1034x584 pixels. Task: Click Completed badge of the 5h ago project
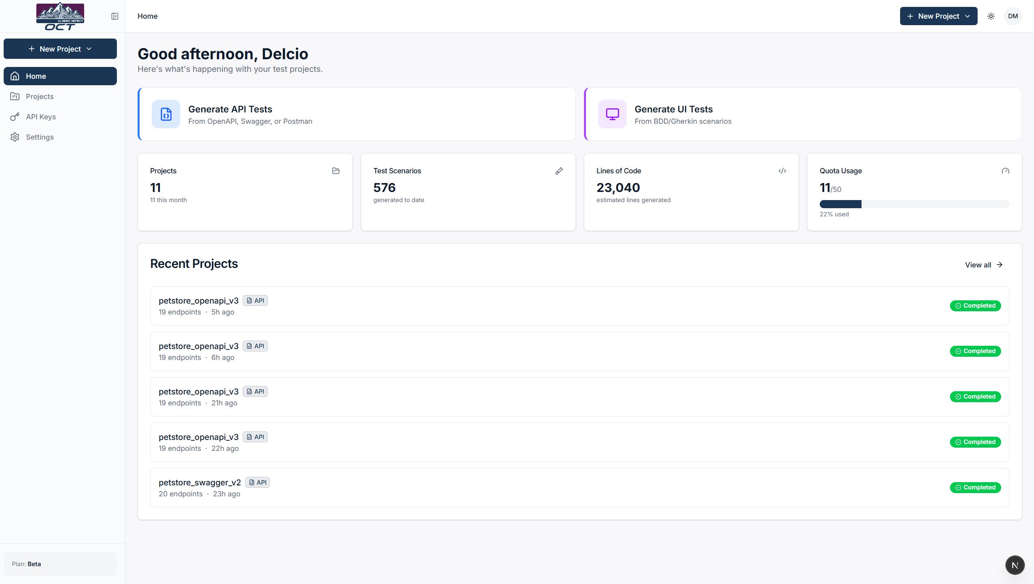pyautogui.click(x=975, y=306)
